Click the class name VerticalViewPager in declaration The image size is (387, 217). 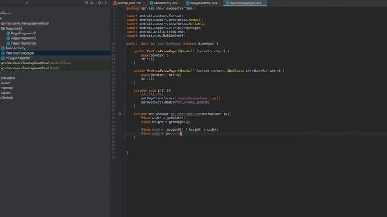[x=166, y=43]
